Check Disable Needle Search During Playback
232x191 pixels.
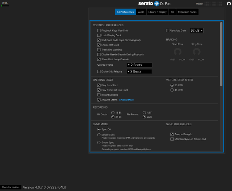[99, 55]
